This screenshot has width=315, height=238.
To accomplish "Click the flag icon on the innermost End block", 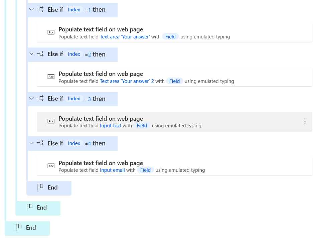I will (40, 187).
